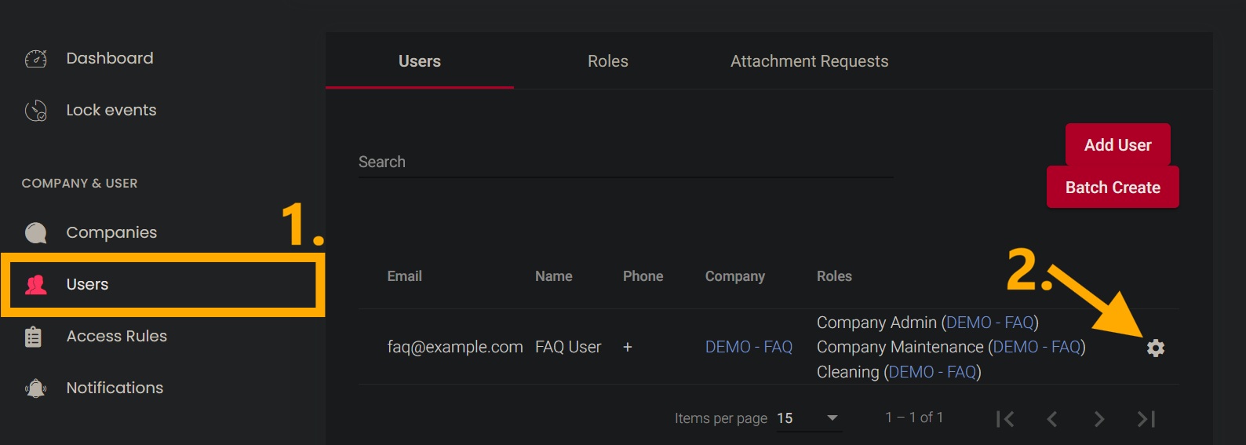Open DEMO - FAQ link in Company column
The image size is (1246, 445).
[749, 347]
